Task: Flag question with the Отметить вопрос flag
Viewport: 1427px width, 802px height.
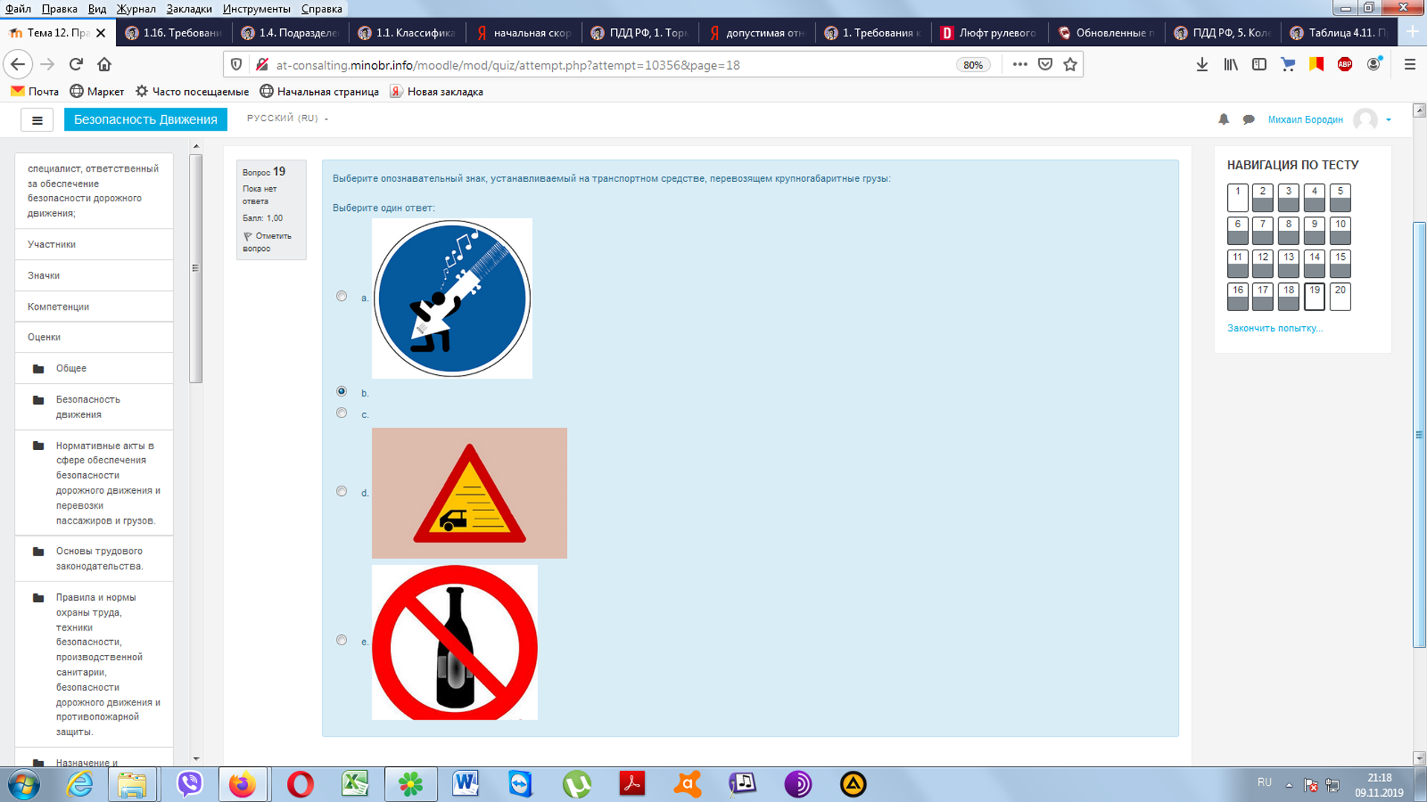Action: pyautogui.click(x=267, y=242)
